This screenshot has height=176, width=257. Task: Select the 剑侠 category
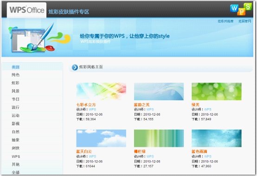16,148
